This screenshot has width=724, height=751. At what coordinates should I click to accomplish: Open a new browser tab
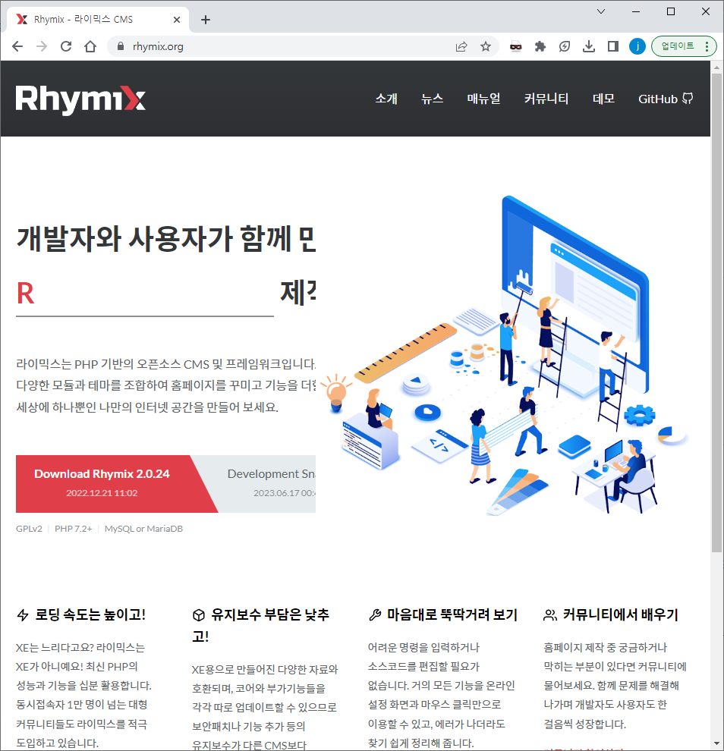pyautogui.click(x=206, y=20)
